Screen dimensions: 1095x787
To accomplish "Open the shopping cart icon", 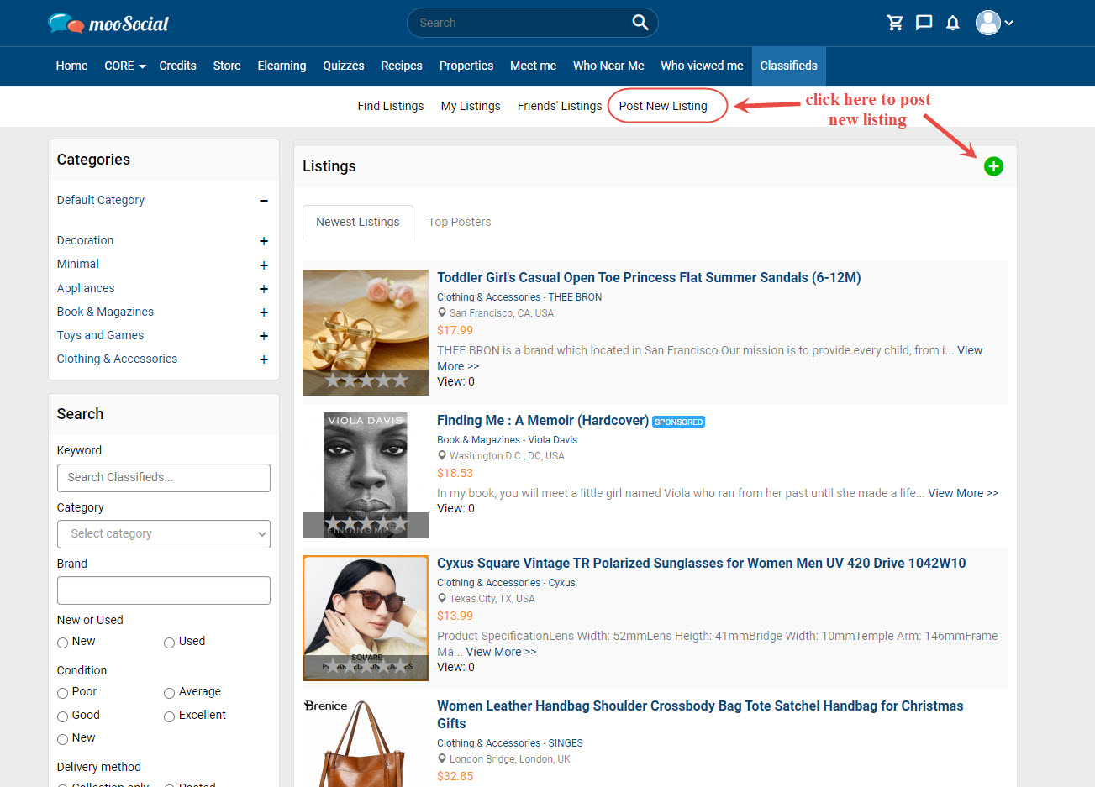I will click(x=895, y=23).
